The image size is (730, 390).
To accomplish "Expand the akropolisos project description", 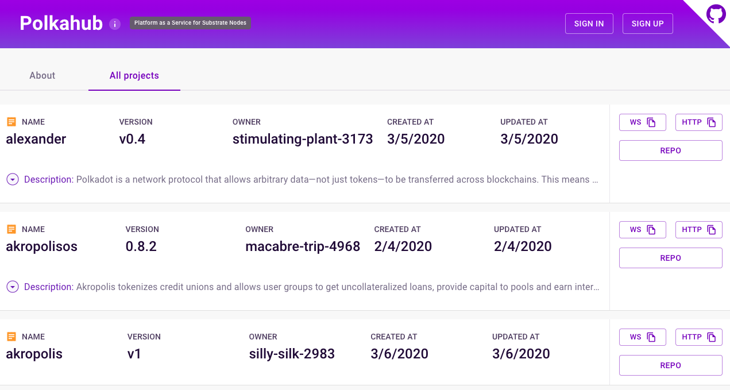I will click(13, 287).
